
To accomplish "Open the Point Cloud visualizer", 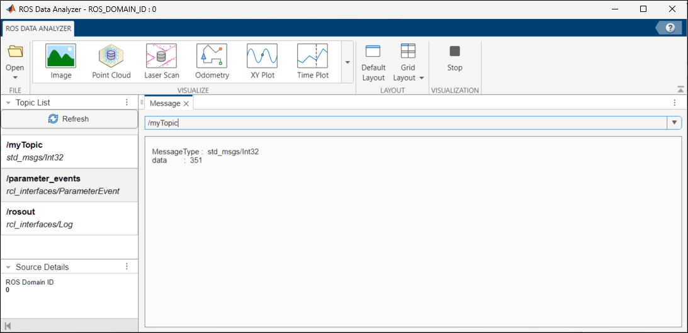I will (x=111, y=62).
